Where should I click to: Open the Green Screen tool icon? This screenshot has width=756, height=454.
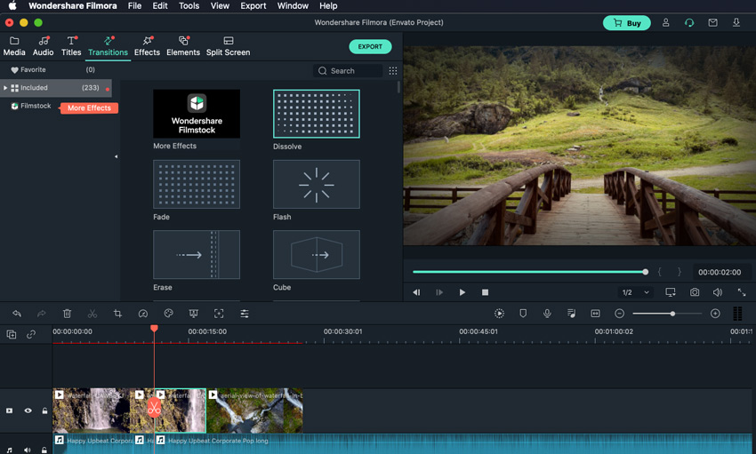pyautogui.click(x=193, y=314)
